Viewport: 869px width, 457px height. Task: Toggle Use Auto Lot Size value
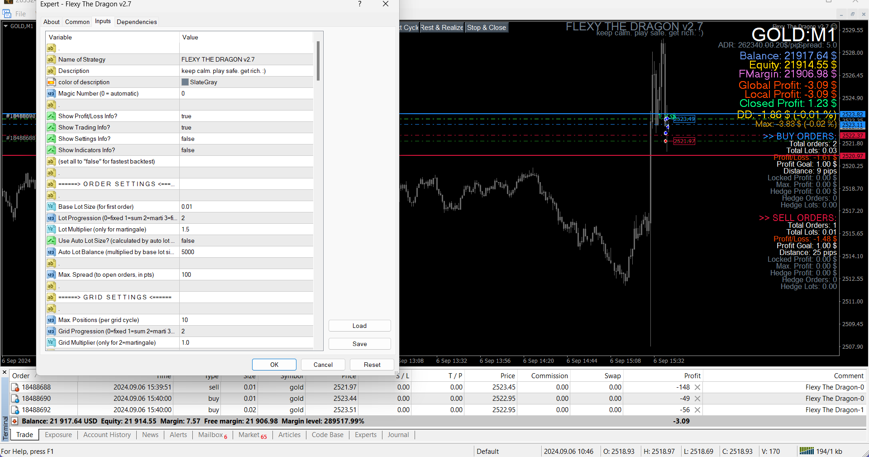246,241
